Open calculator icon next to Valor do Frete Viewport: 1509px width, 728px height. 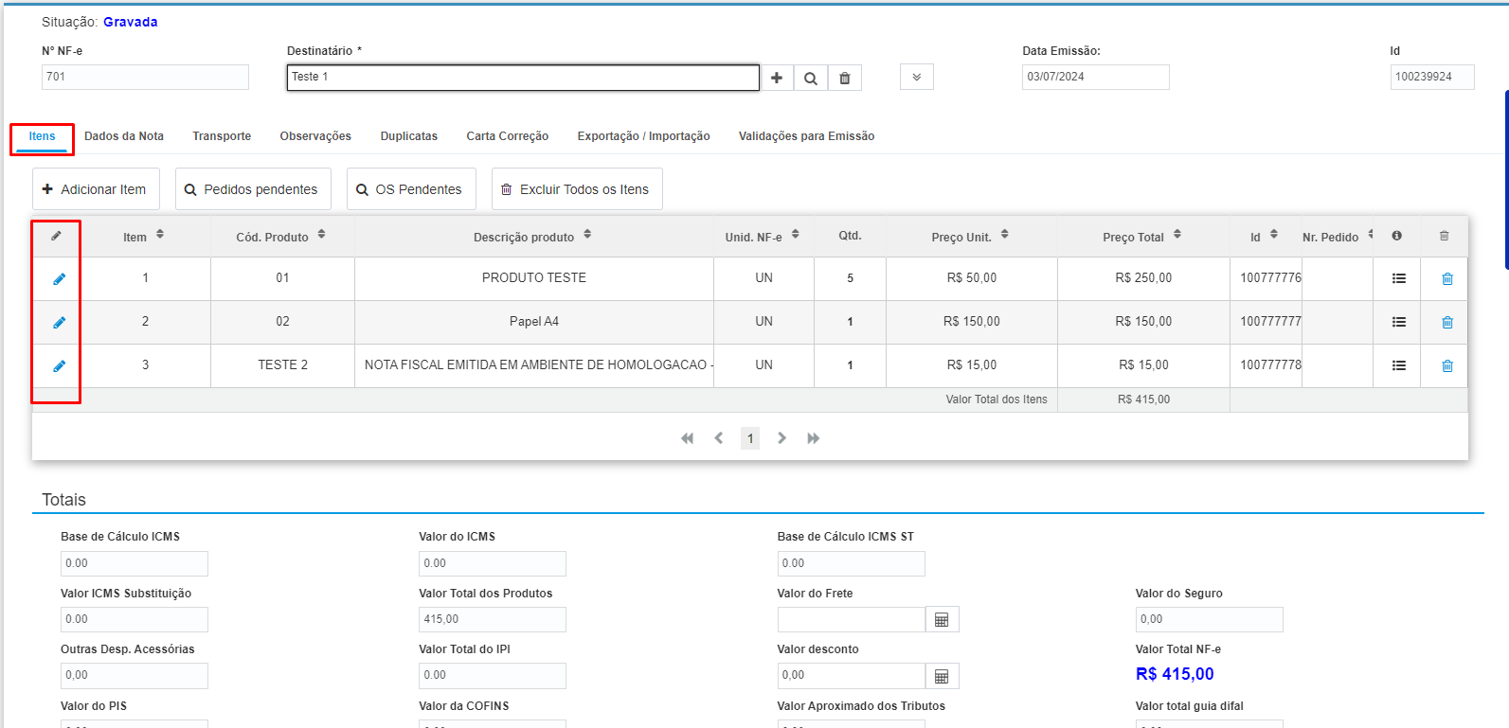tap(942, 619)
